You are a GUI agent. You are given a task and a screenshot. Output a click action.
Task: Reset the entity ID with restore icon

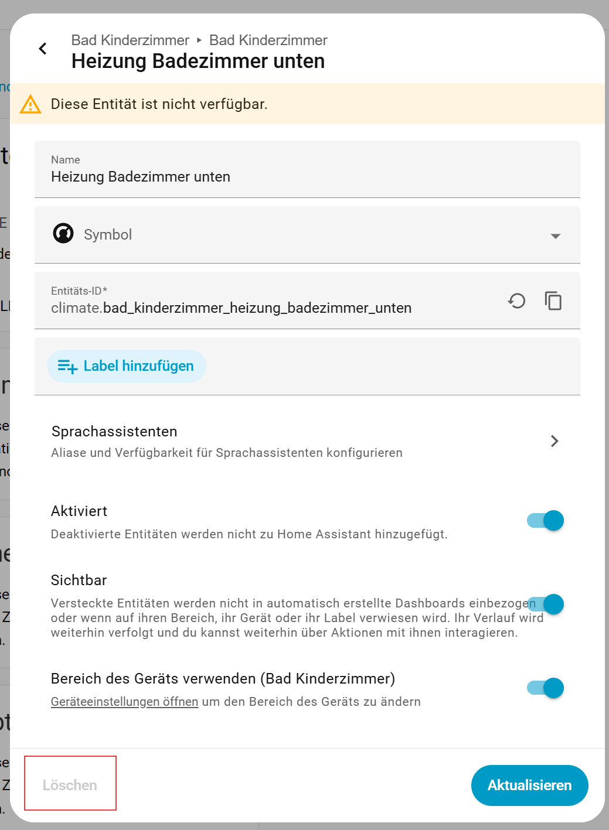point(516,301)
